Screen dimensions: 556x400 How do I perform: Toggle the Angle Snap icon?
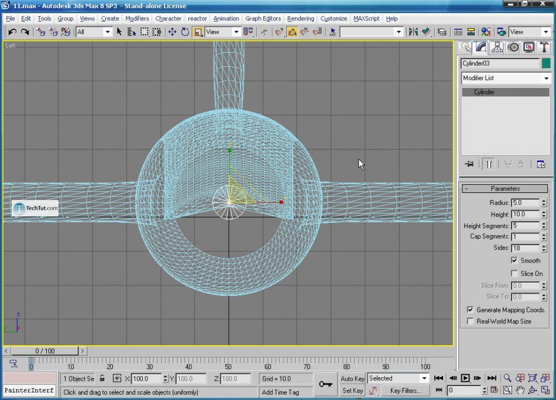click(x=292, y=32)
